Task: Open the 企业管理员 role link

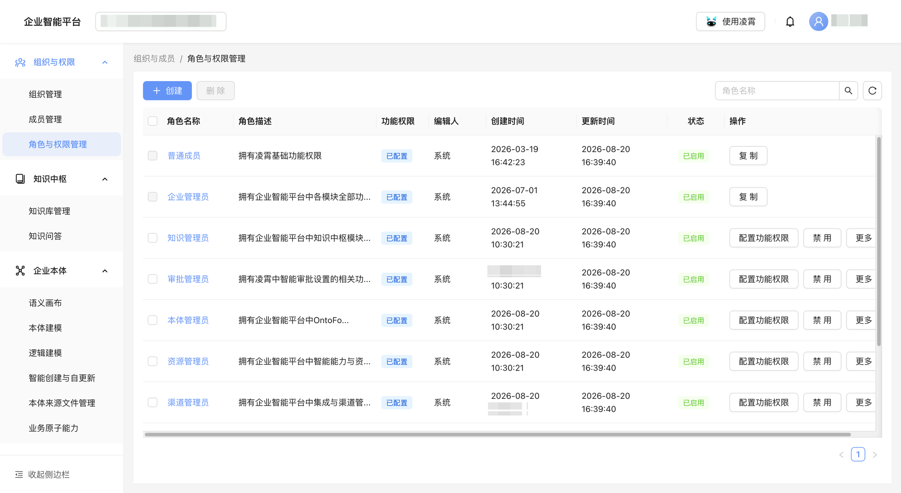Action: point(188,197)
